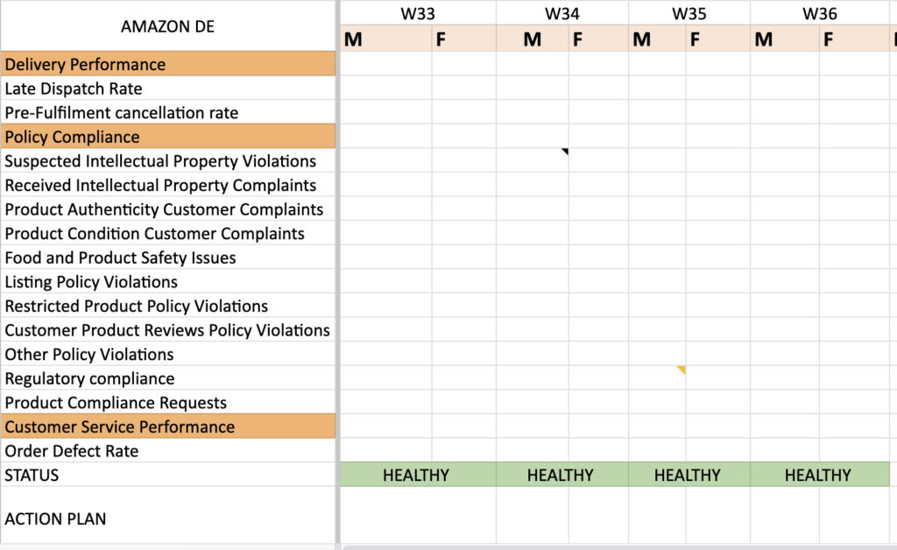The image size is (897, 550).
Task: Select the STATUS row label
Action: pos(168,475)
